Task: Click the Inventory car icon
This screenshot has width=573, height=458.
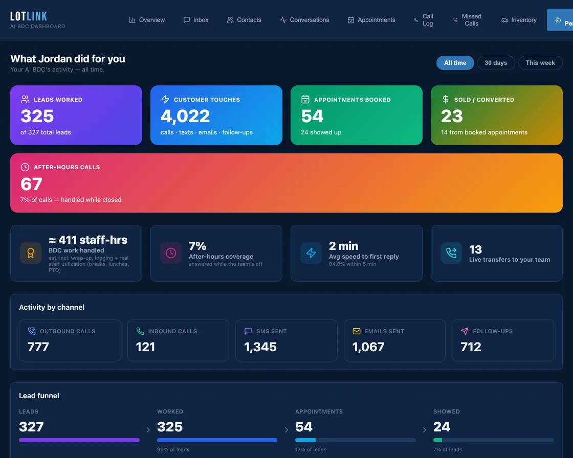Action: point(504,20)
